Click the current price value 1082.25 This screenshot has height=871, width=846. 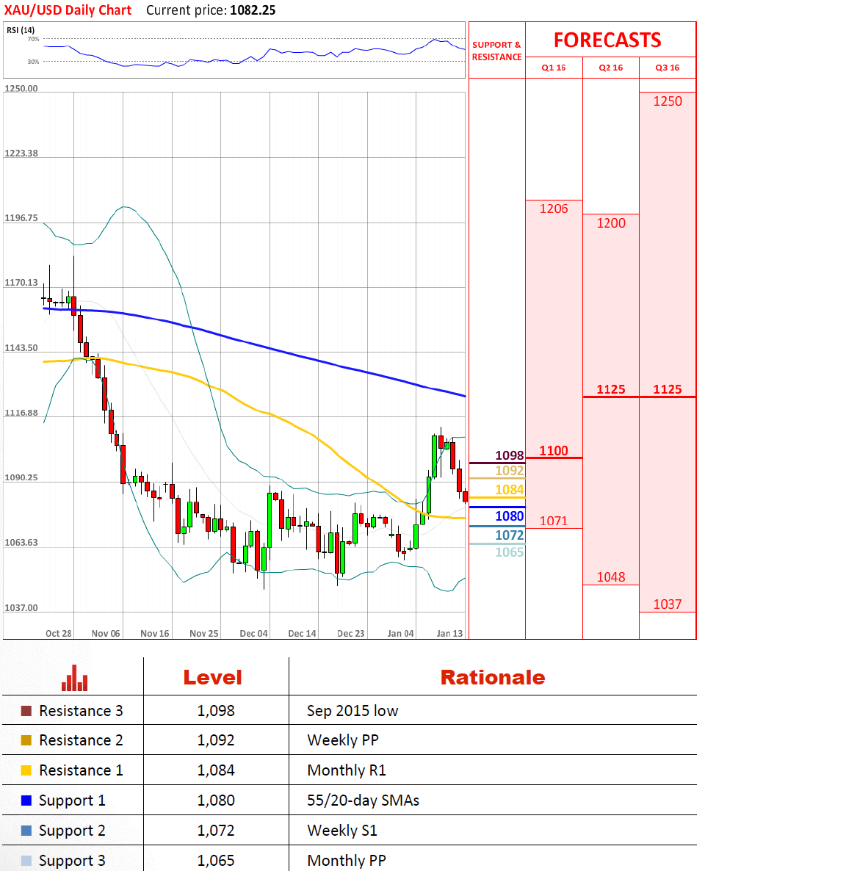253,10
